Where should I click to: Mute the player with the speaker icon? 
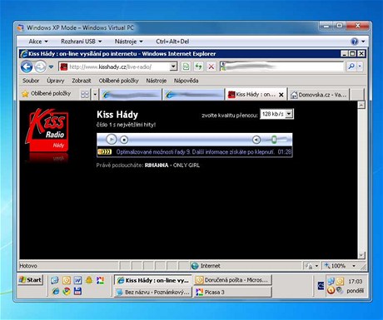(x=256, y=140)
